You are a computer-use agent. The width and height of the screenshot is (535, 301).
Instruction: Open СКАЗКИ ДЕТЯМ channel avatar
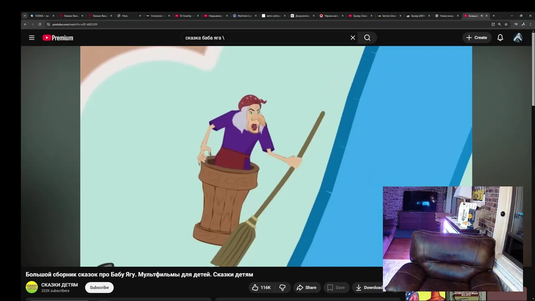(32, 287)
